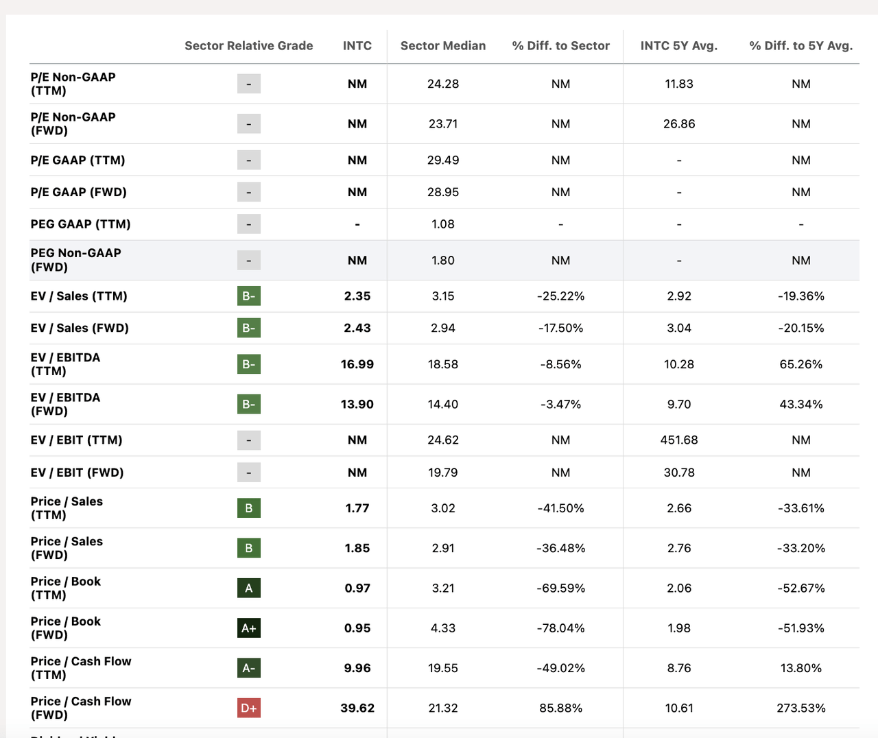Open the P/E GAAP (FWD) metric label
The height and width of the screenshot is (738, 878).
click(79, 192)
